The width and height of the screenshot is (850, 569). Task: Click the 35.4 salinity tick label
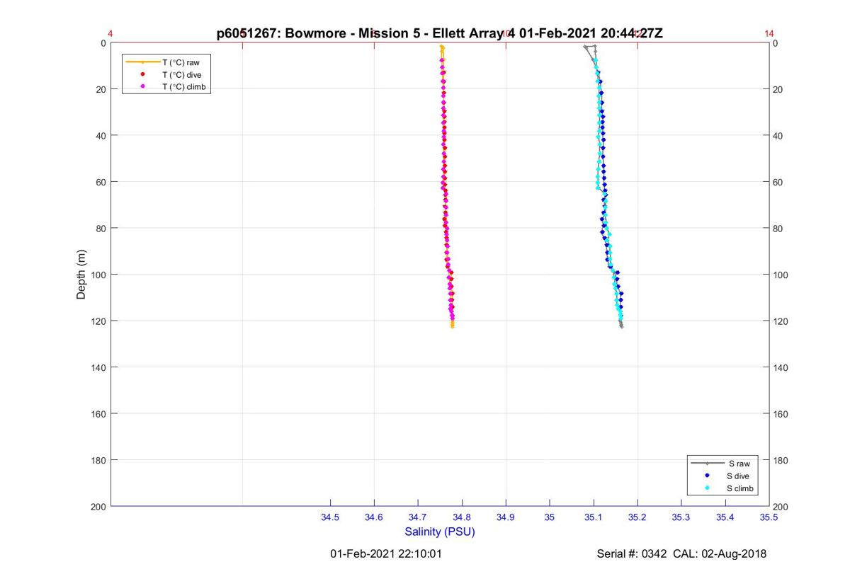[x=725, y=517]
